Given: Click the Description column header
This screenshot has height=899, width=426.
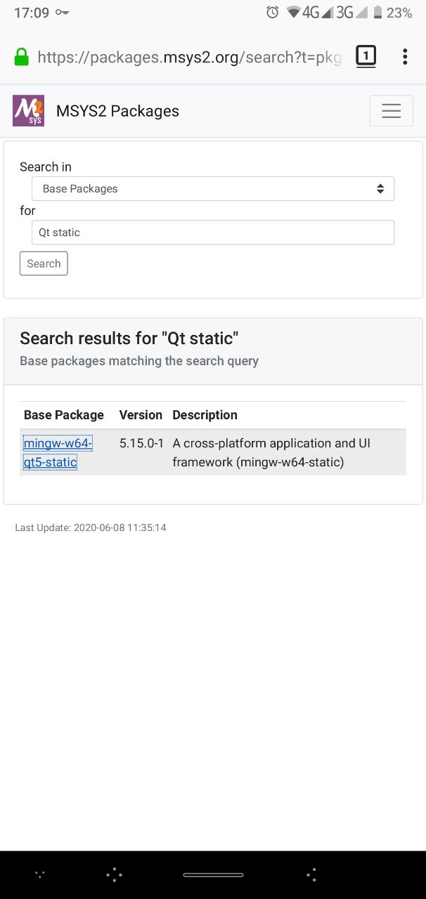Looking at the screenshot, I should 205,415.
